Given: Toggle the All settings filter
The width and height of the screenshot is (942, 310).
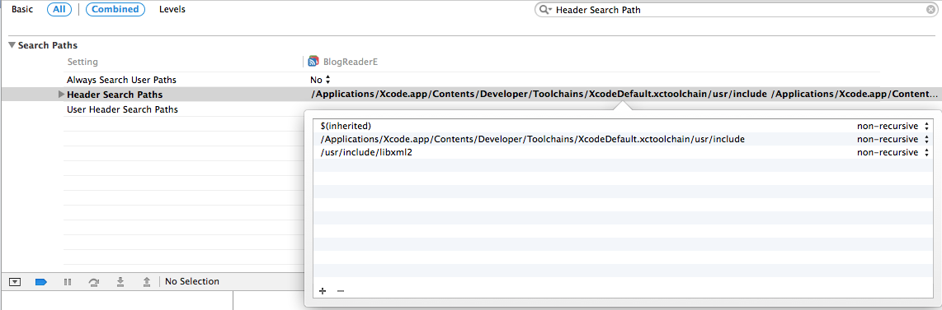Looking at the screenshot, I should pyautogui.click(x=59, y=10).
